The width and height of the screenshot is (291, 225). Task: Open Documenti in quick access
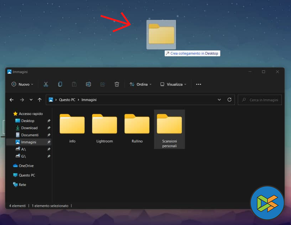[30, 135]
